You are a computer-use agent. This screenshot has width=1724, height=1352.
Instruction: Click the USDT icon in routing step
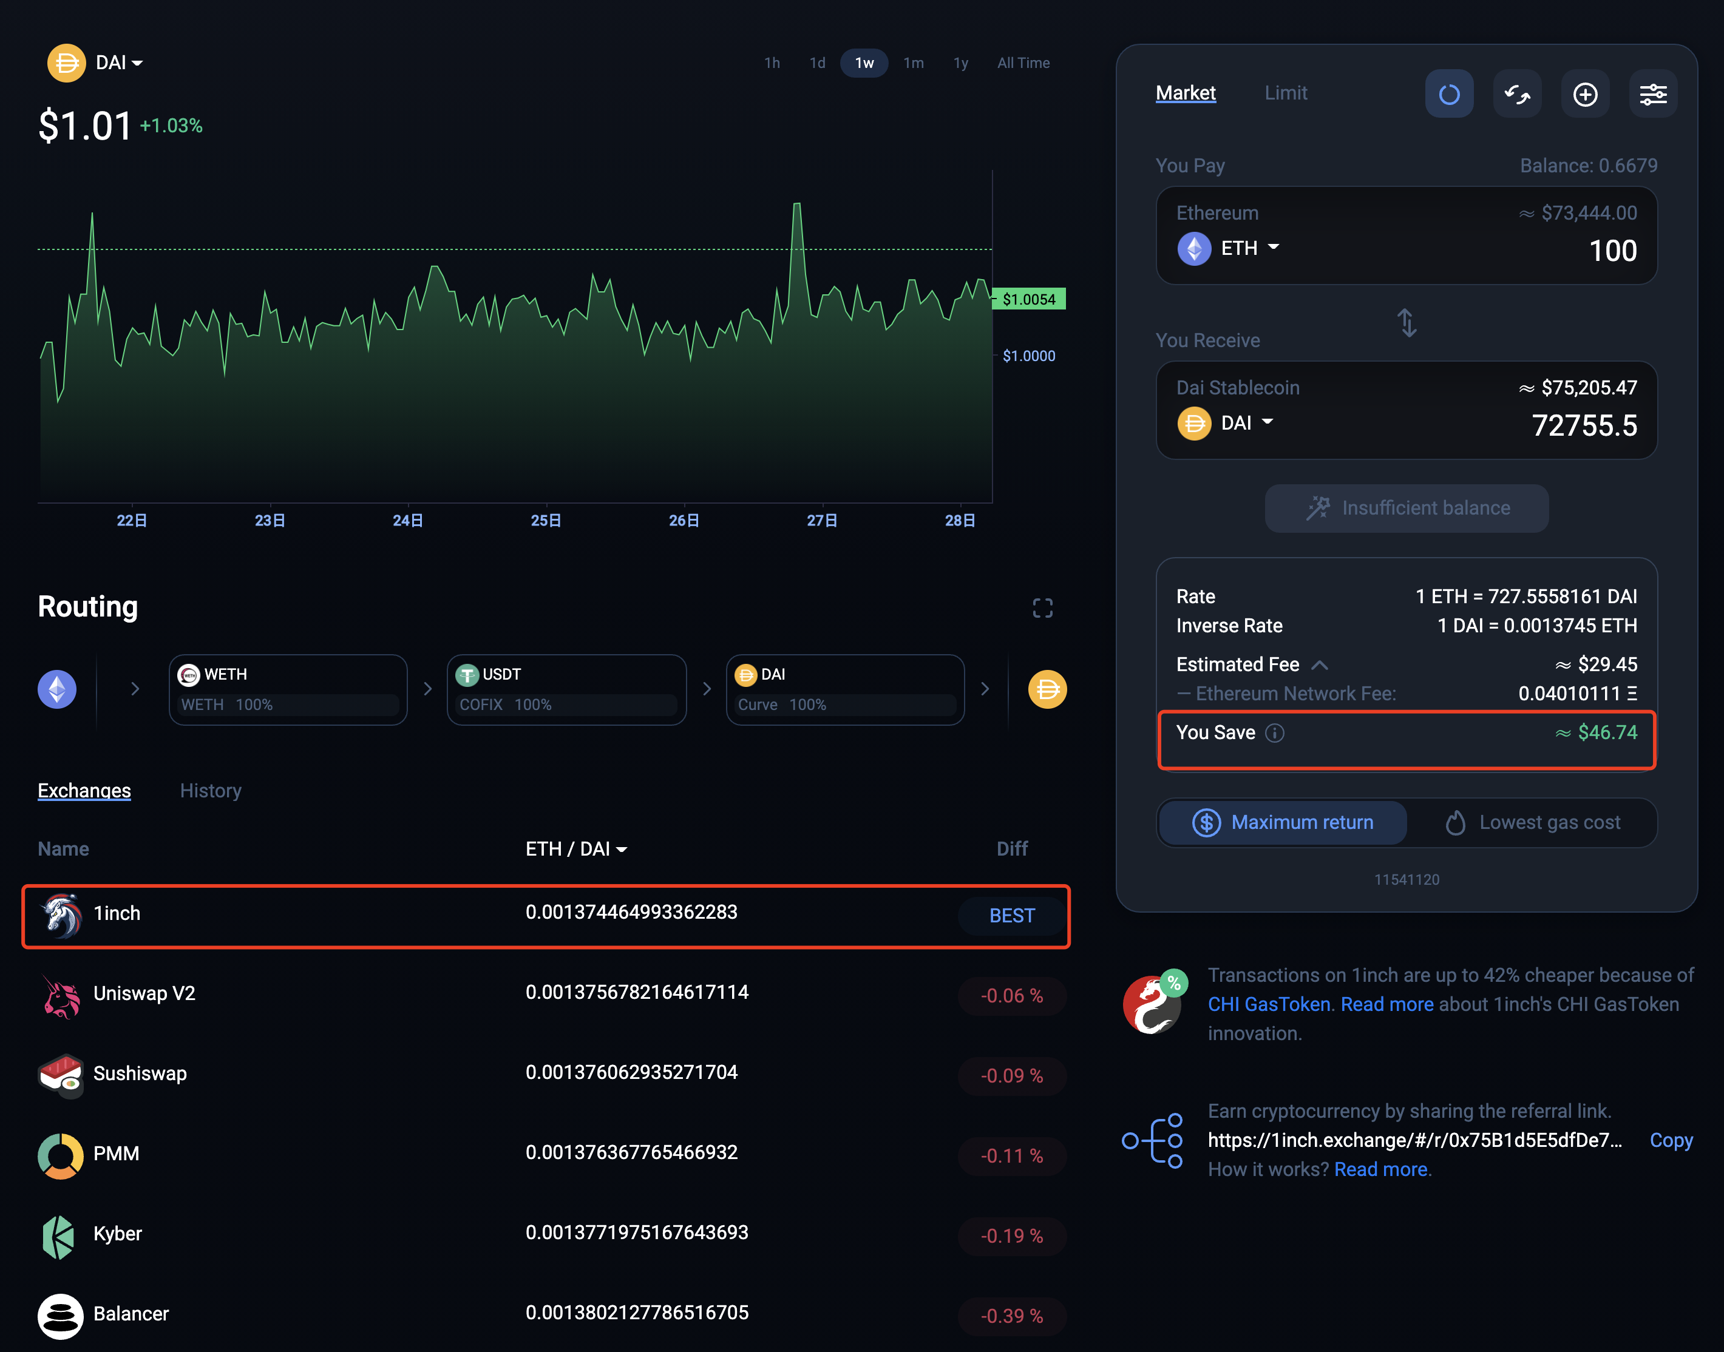click(466, 674)
